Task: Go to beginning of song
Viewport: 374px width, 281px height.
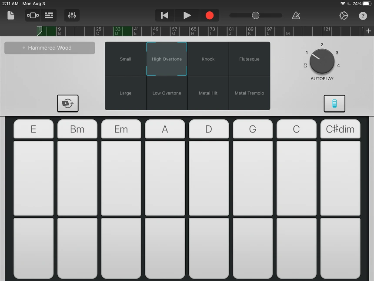Action: [x=164, y=16]
